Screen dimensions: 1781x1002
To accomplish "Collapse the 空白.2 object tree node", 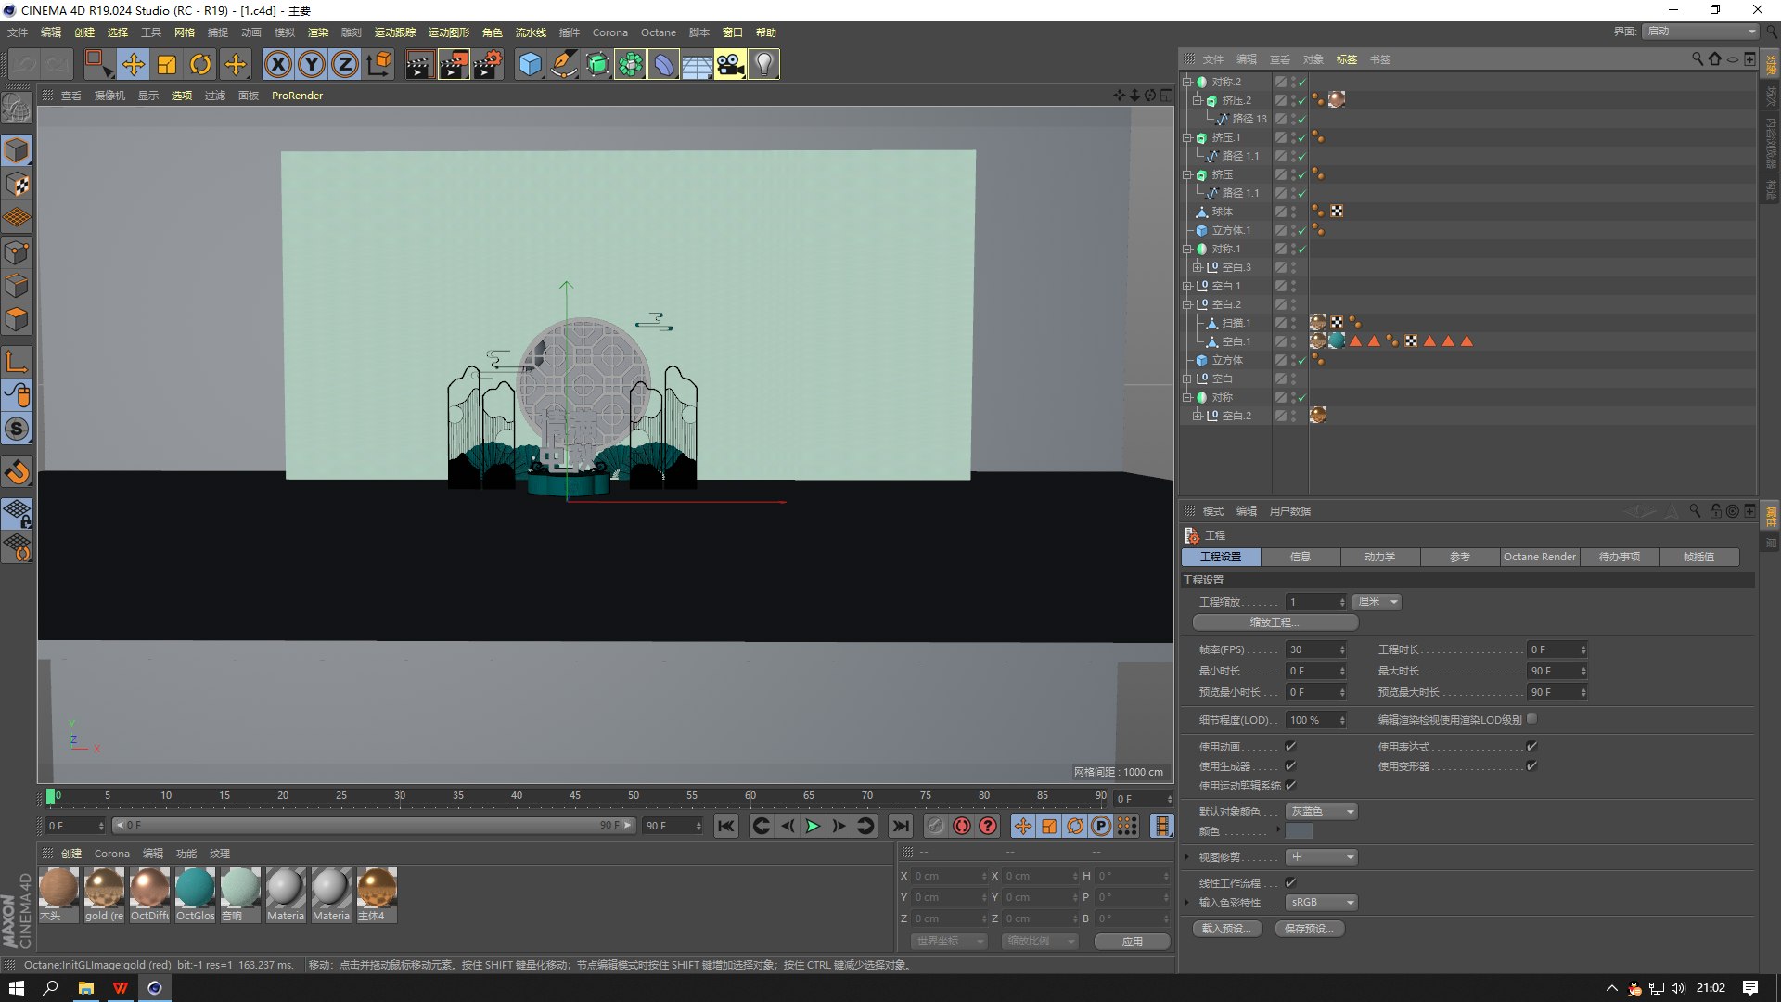I will point(1186,304).
